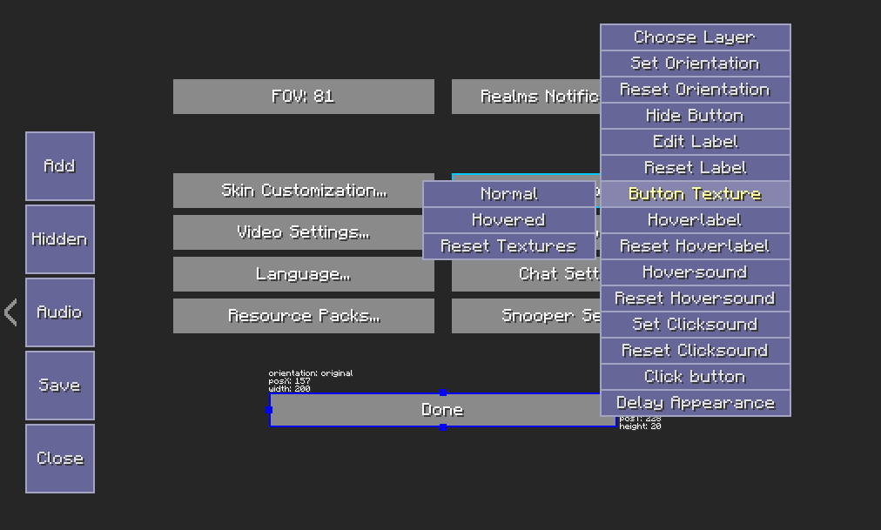Viewport: 881px width, 530px height.
Task: Choose Set Clicksound entry
Action: tap(696, 325)
